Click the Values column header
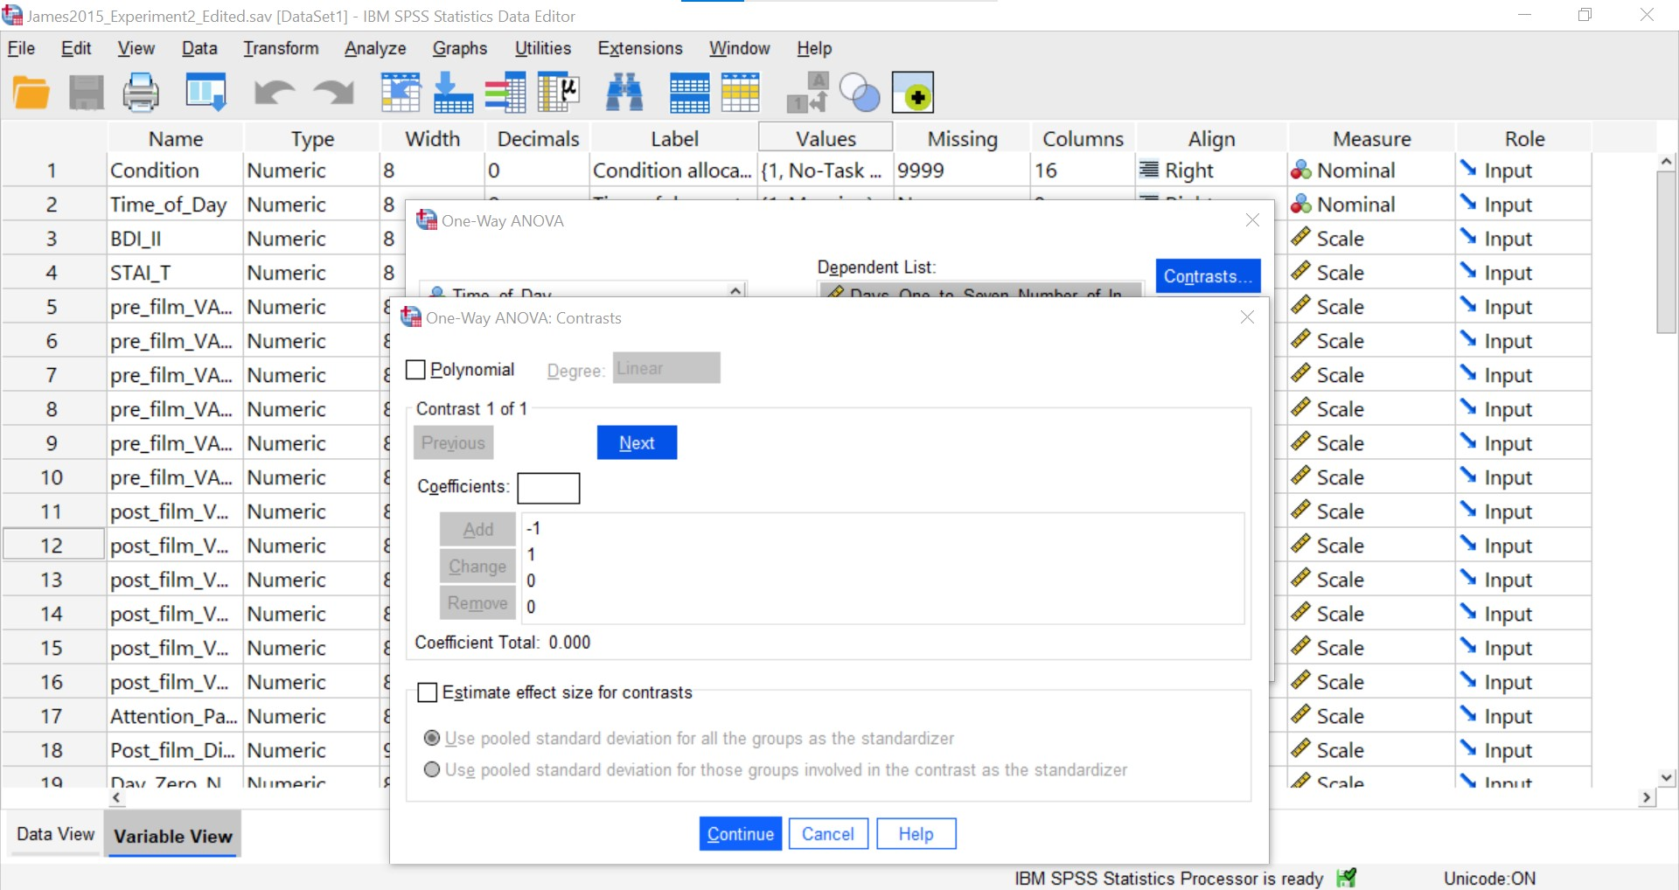Viewport: 1679px width, 890px height. pyautogui.click(x=826, y=138)
